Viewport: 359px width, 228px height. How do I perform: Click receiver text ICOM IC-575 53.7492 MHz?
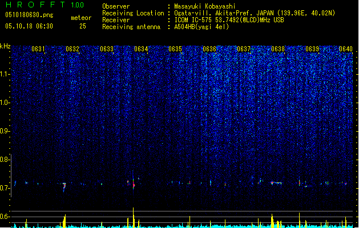[229, 20]
